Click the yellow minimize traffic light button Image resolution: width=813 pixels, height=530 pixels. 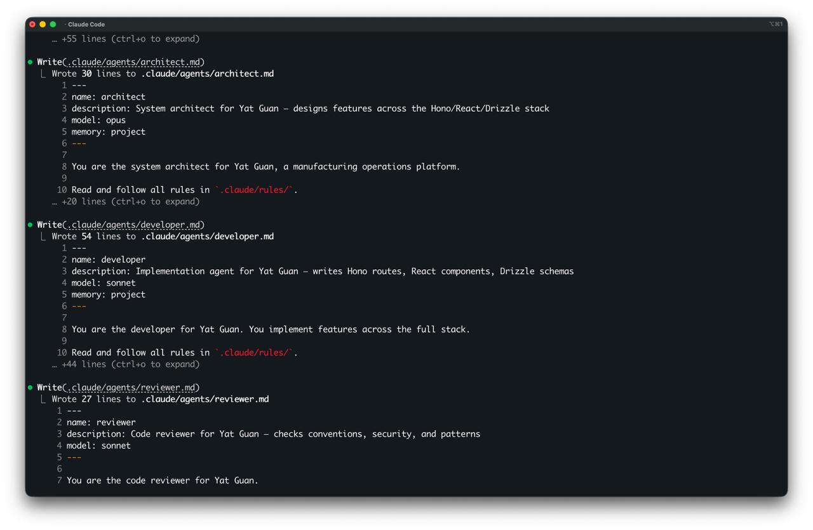pyautogui.click(x=42, y=23)
